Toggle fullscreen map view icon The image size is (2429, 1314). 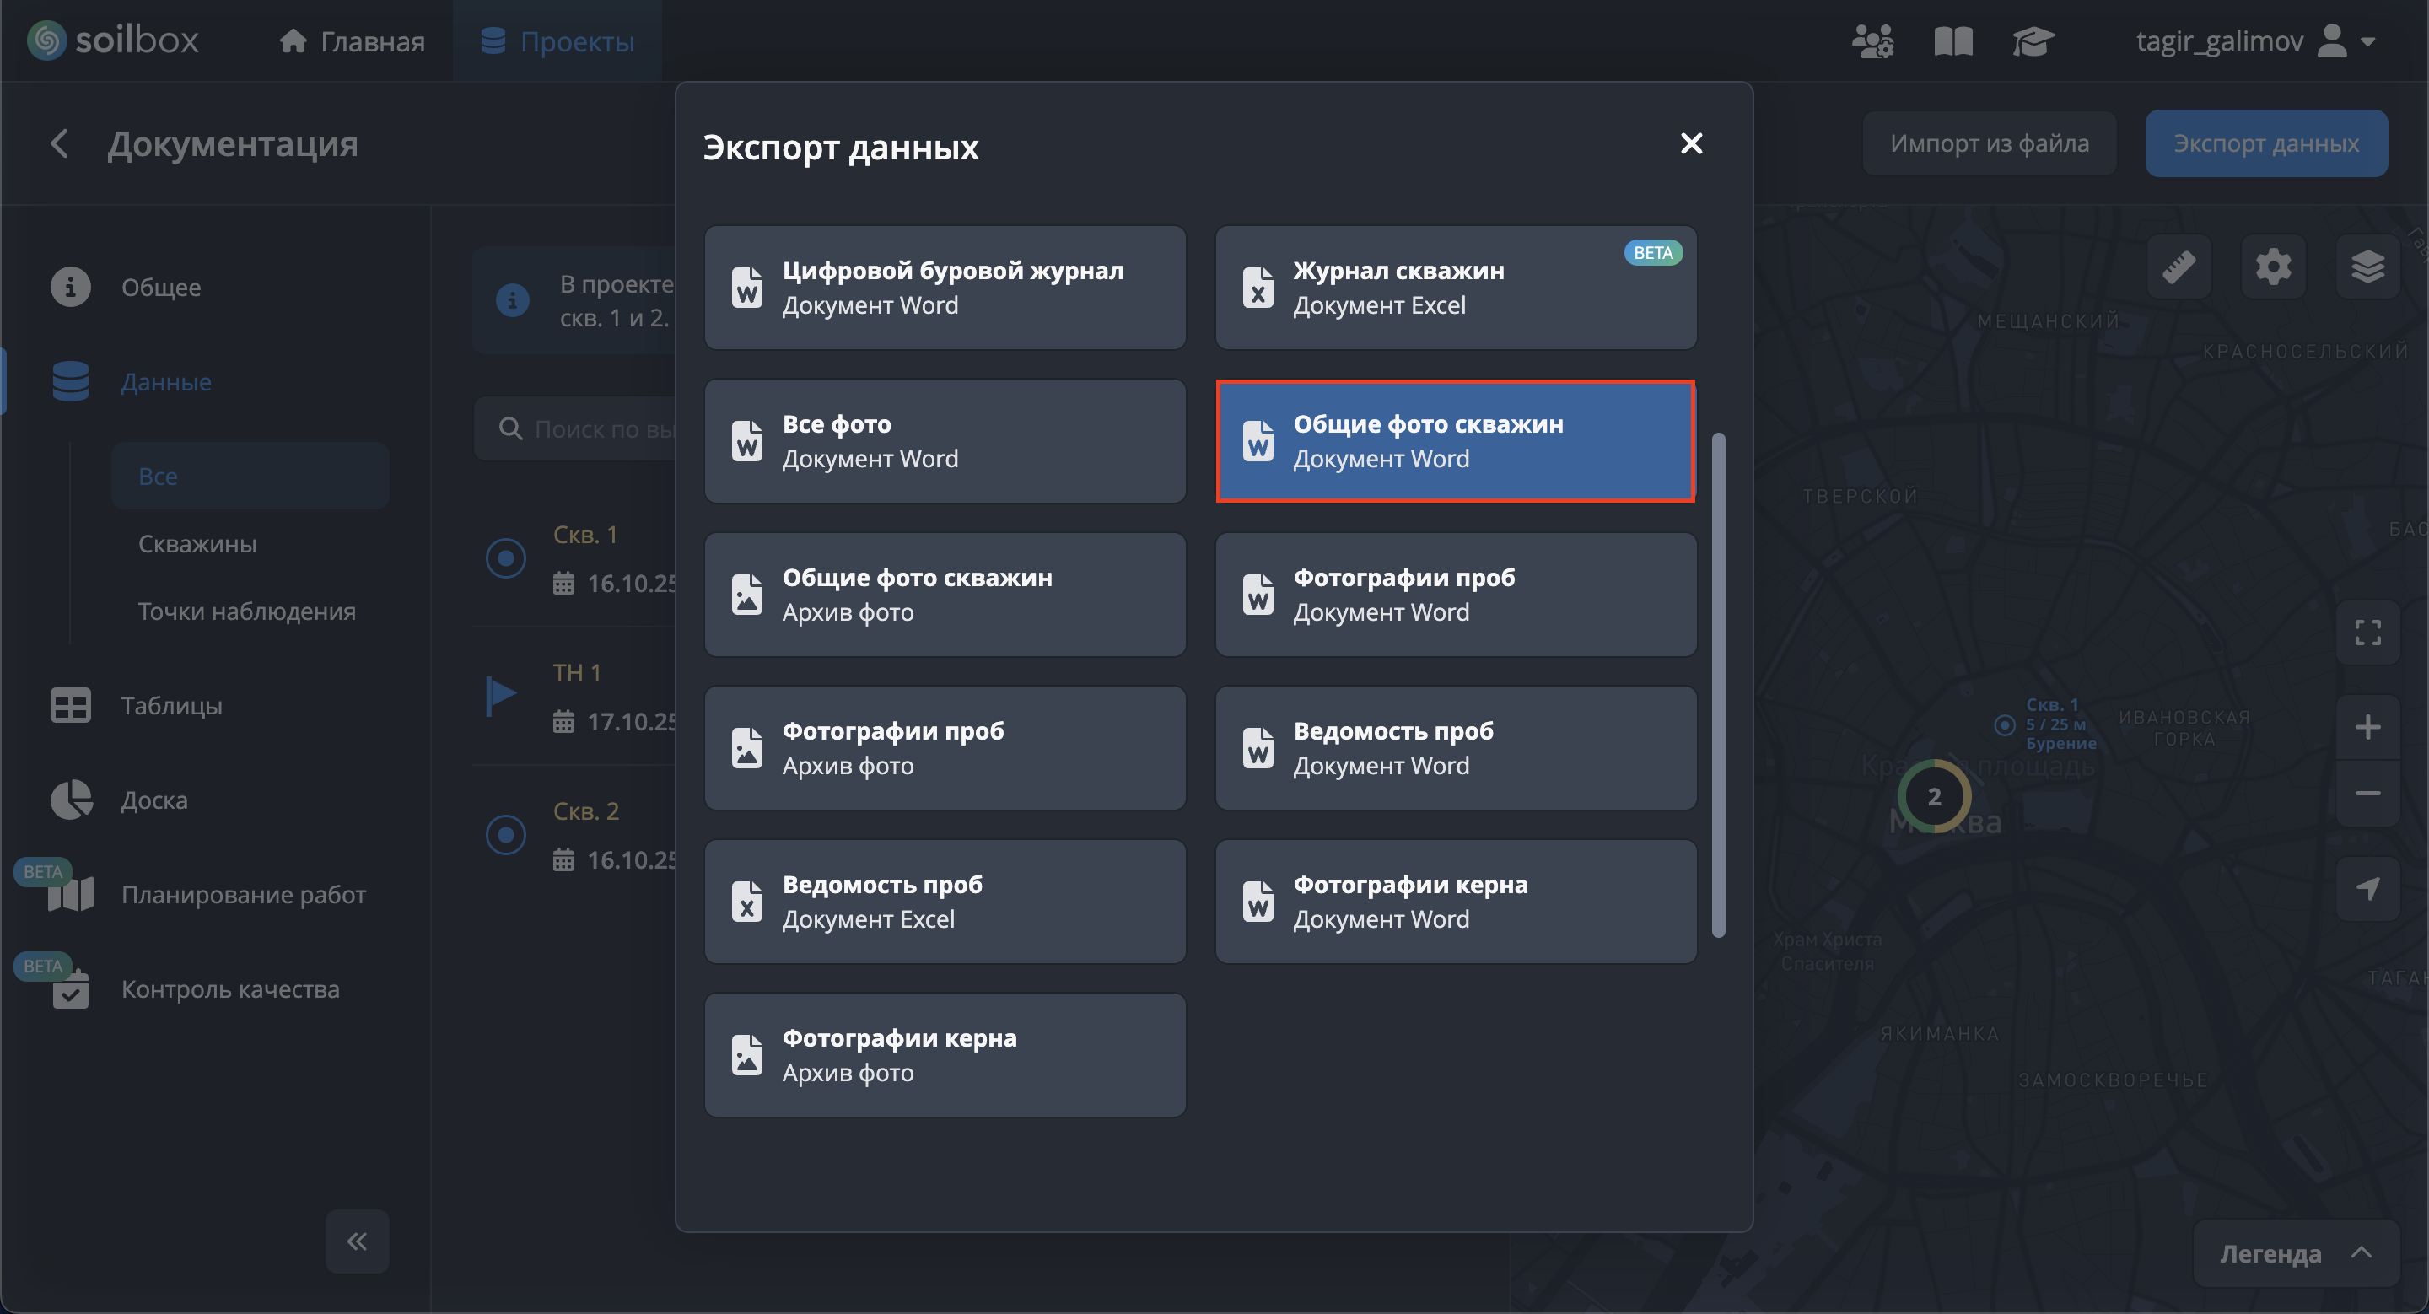(2367, 632)
